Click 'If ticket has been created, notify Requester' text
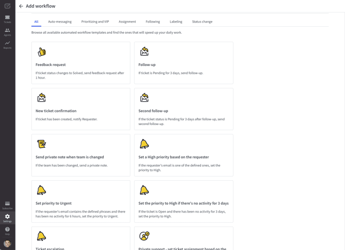 point(67,119)
